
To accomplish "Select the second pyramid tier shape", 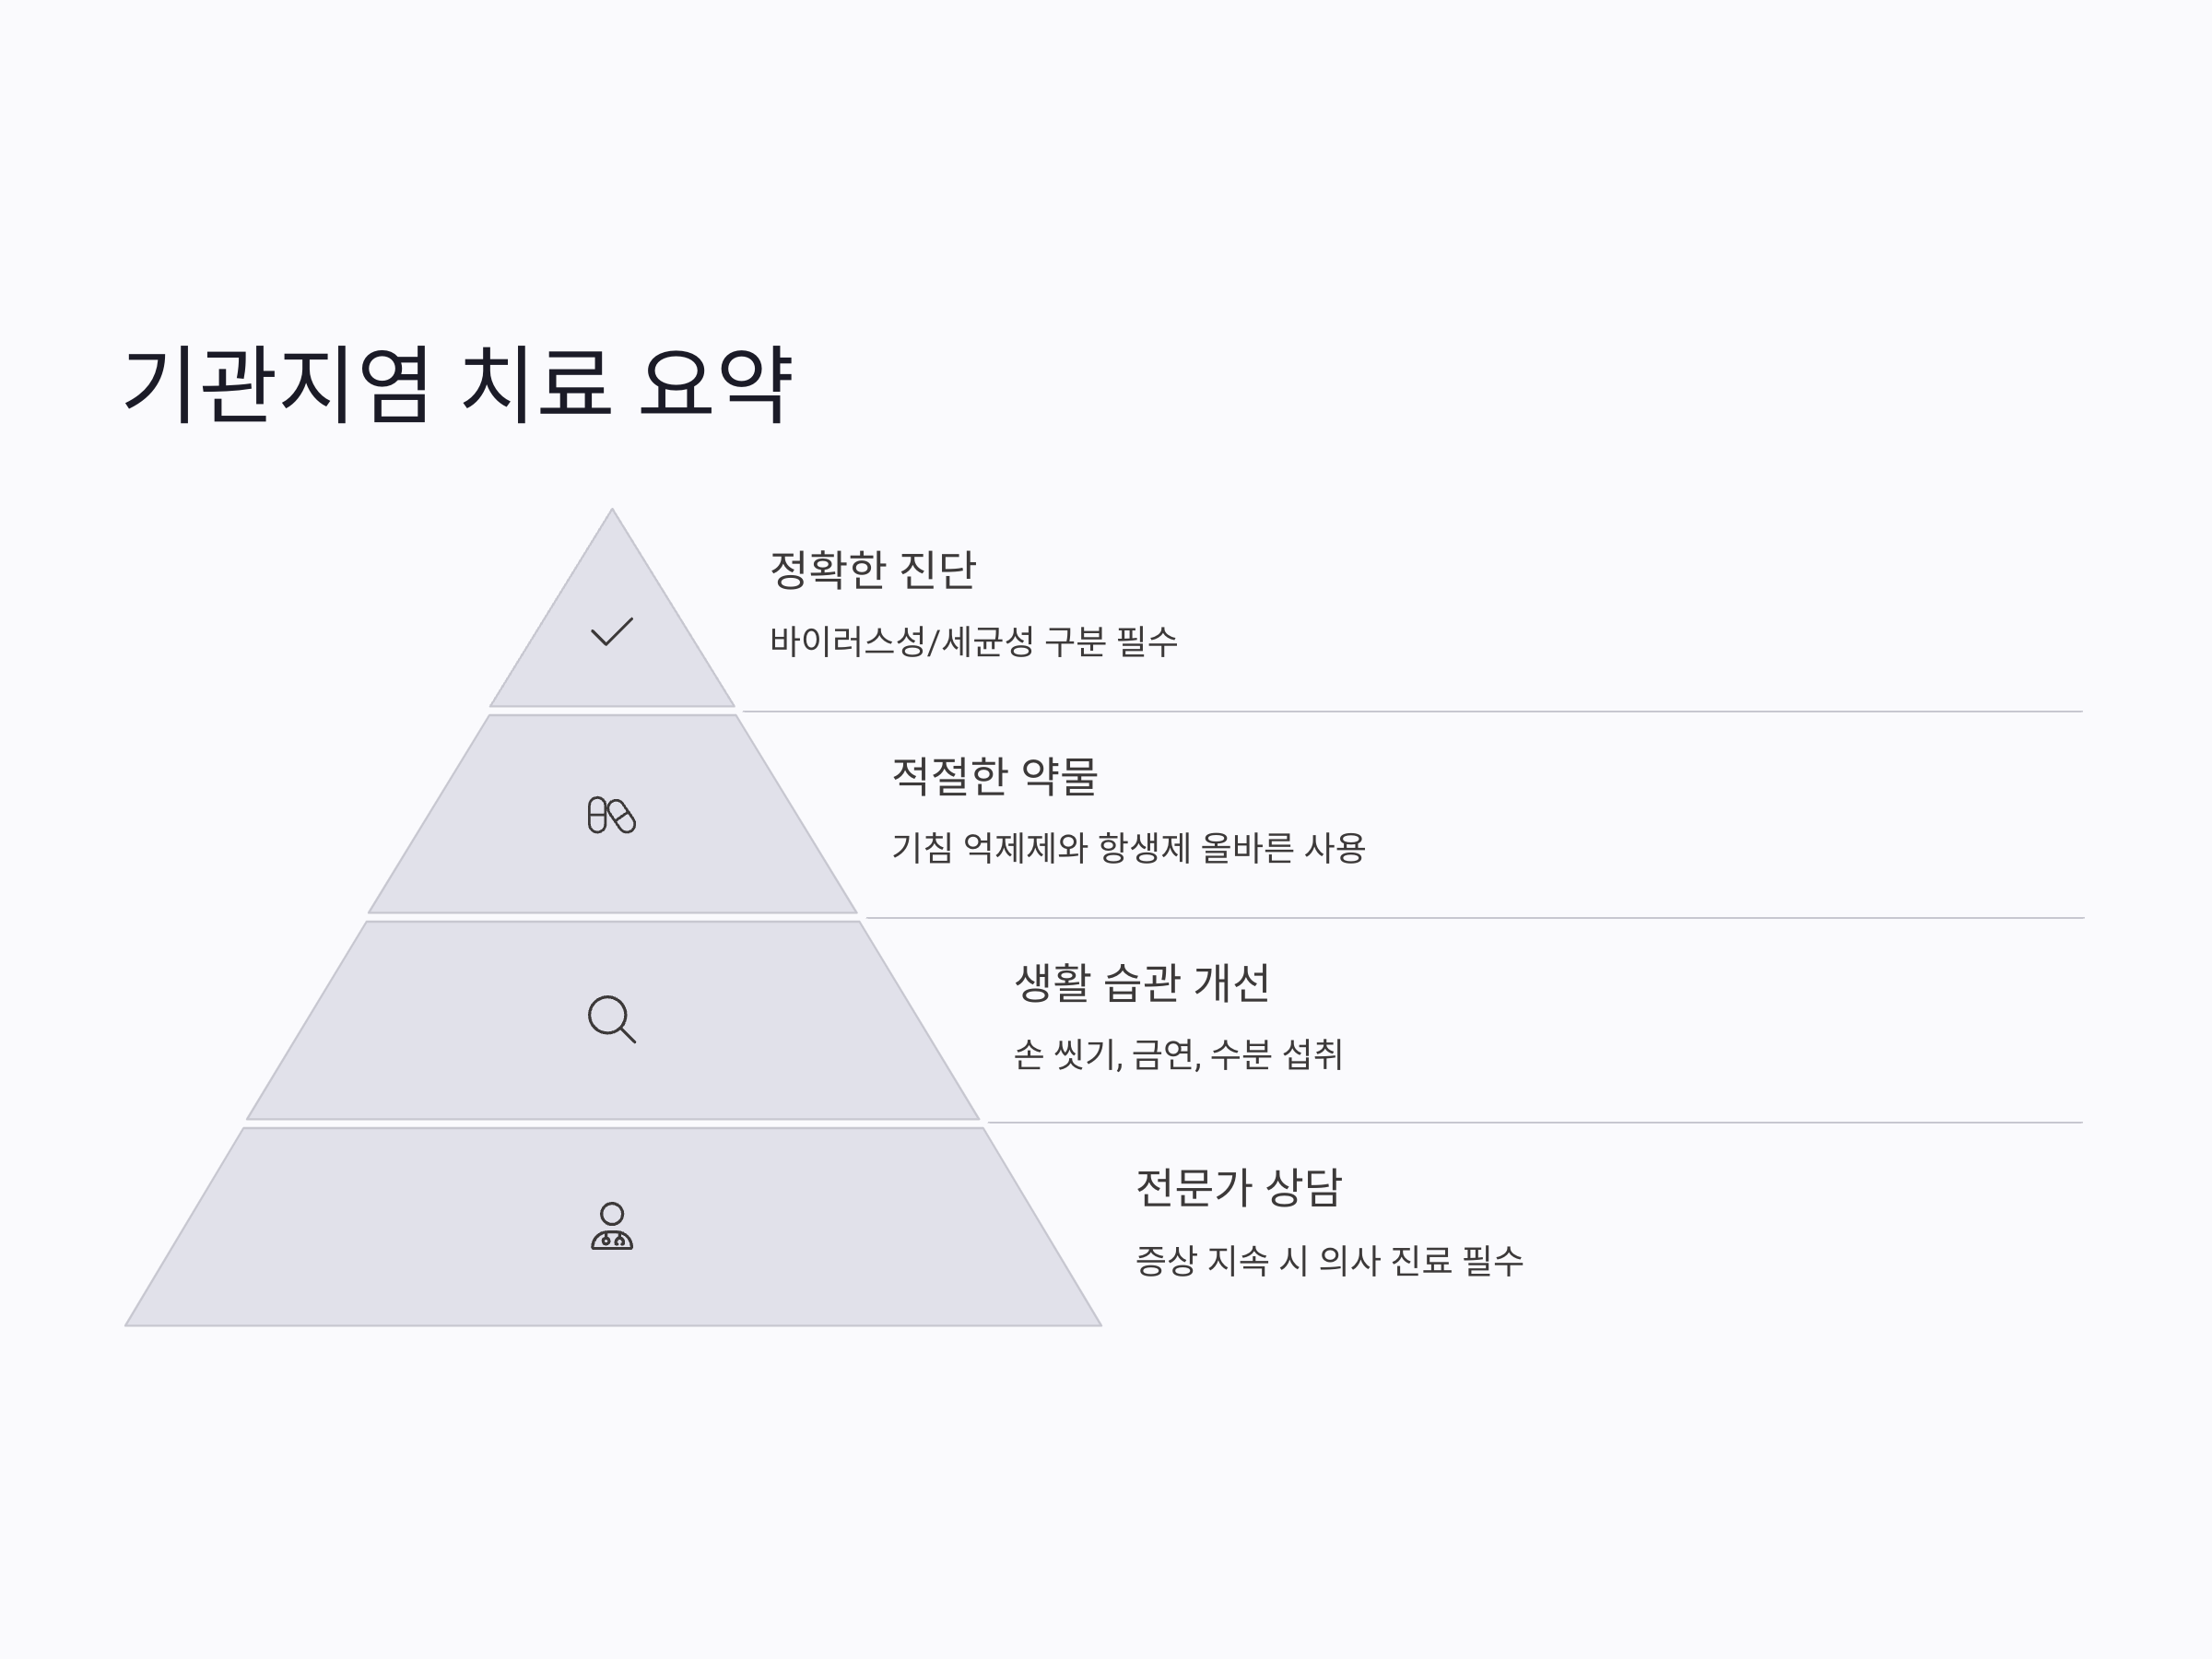I will point(612,813).
